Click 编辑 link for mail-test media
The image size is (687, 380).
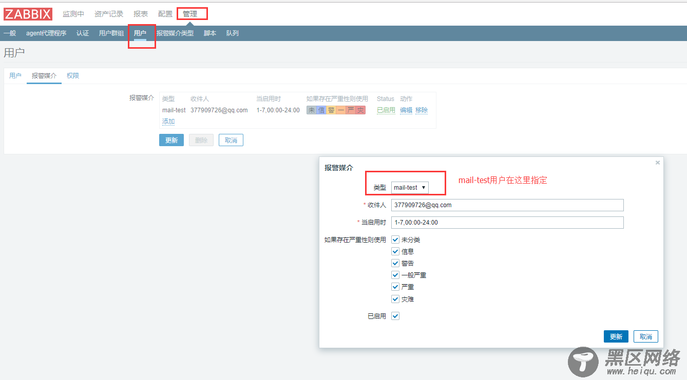(x=406, y=110)
